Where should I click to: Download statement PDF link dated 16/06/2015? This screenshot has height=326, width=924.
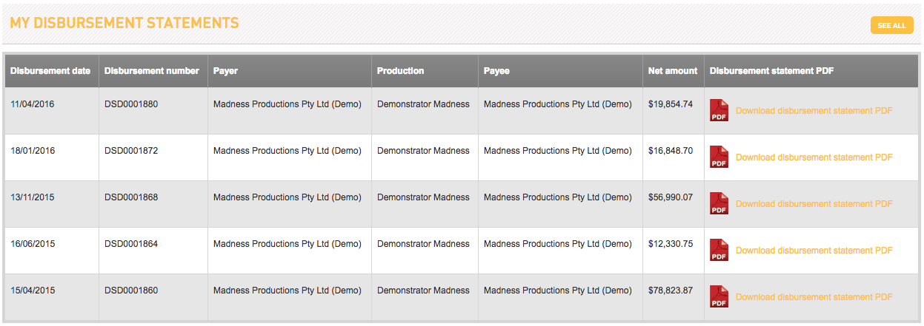coord(814,251)
